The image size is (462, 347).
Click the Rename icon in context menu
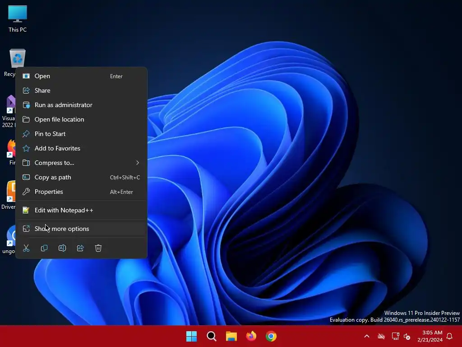click(62, 248)
